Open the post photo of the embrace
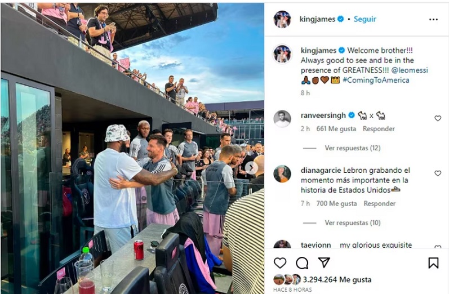The image size is (449, 294). coord(132,148)
